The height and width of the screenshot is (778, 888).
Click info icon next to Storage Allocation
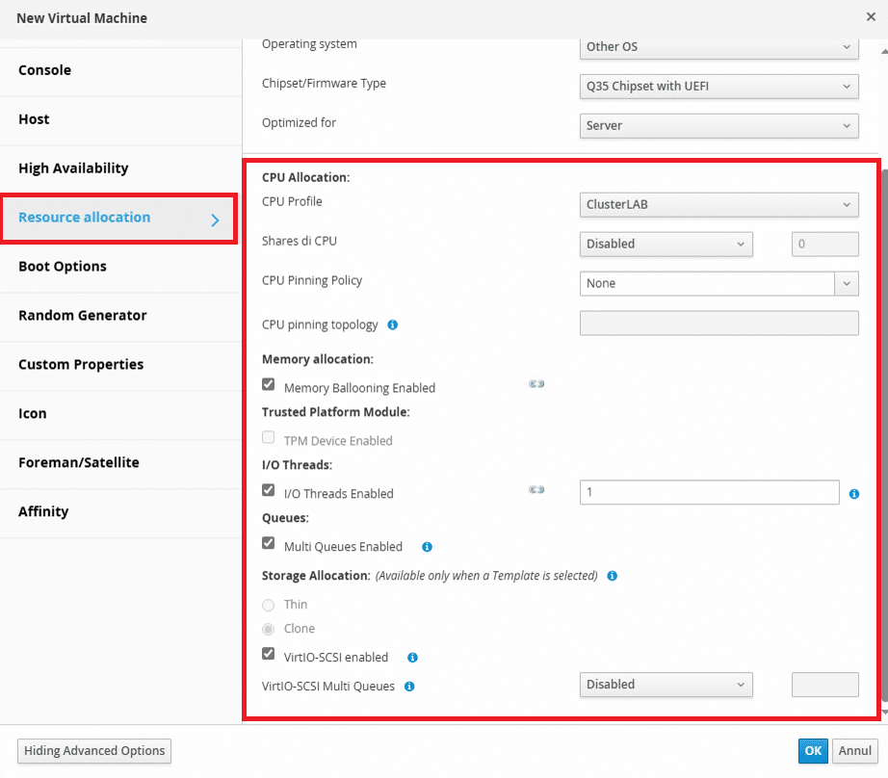coord(612,576)
